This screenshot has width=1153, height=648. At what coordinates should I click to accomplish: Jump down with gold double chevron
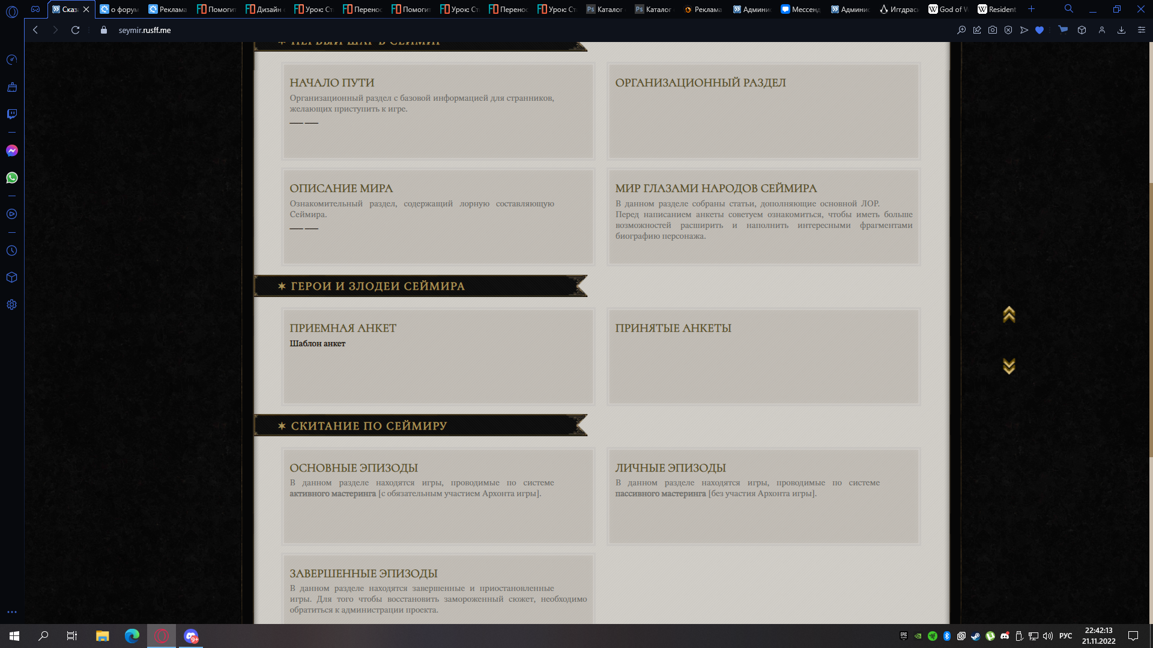tap(1009, 366)
